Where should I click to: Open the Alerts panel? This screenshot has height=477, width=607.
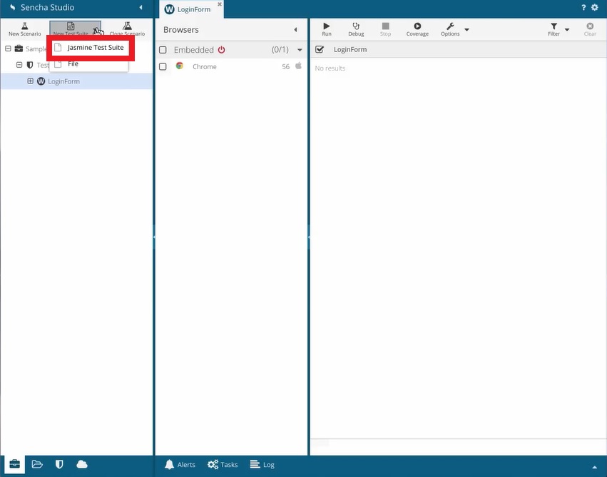point(179,465)
